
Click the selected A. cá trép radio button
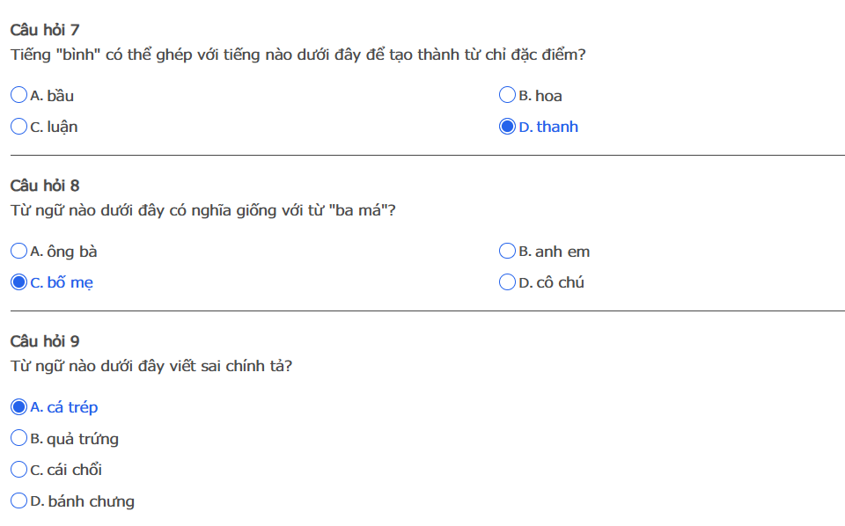(x=18, y=407)
